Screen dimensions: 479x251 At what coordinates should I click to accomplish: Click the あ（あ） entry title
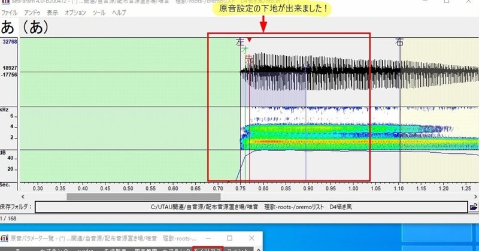25,27
